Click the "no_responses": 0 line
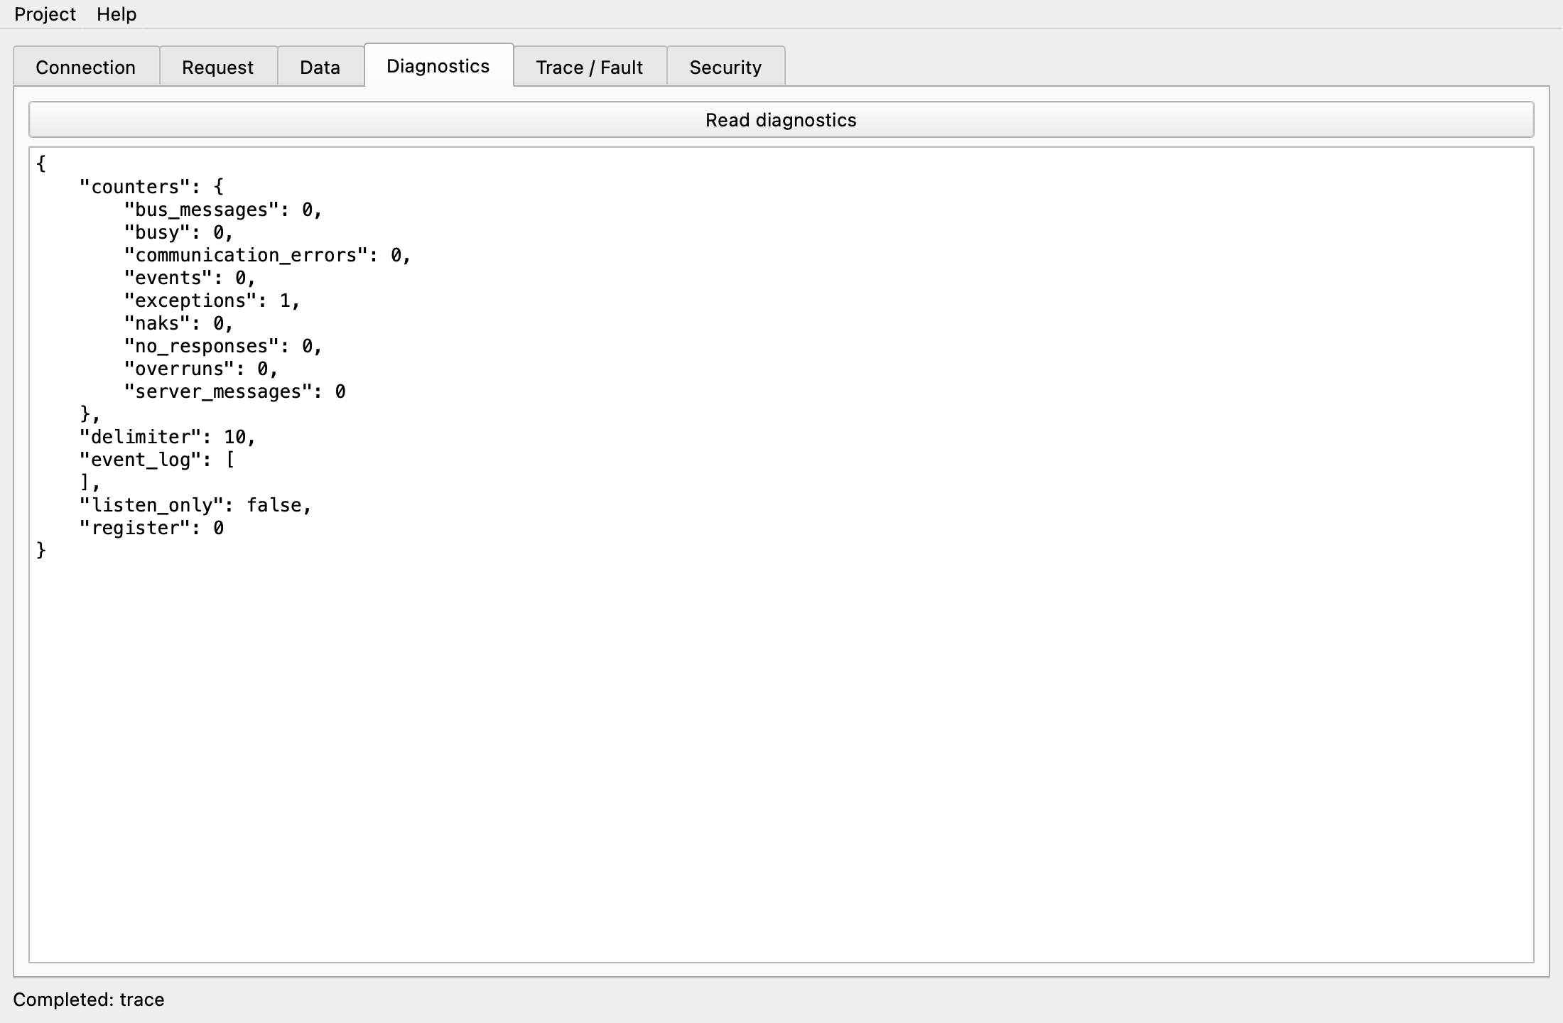The height and width of the screenshot is (1023, 1563). 223,346
